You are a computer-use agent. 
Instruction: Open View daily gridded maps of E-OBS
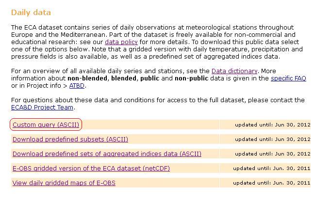coord(64,183)
